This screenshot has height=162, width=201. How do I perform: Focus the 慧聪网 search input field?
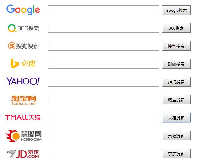(103, 135)
